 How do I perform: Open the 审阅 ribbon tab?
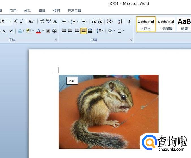click(x=42, y=11)
